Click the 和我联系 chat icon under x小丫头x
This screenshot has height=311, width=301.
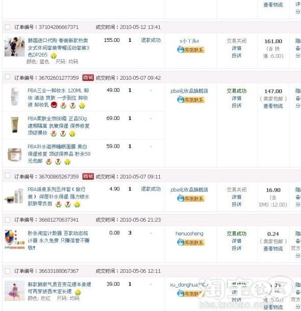coord(191,50)
